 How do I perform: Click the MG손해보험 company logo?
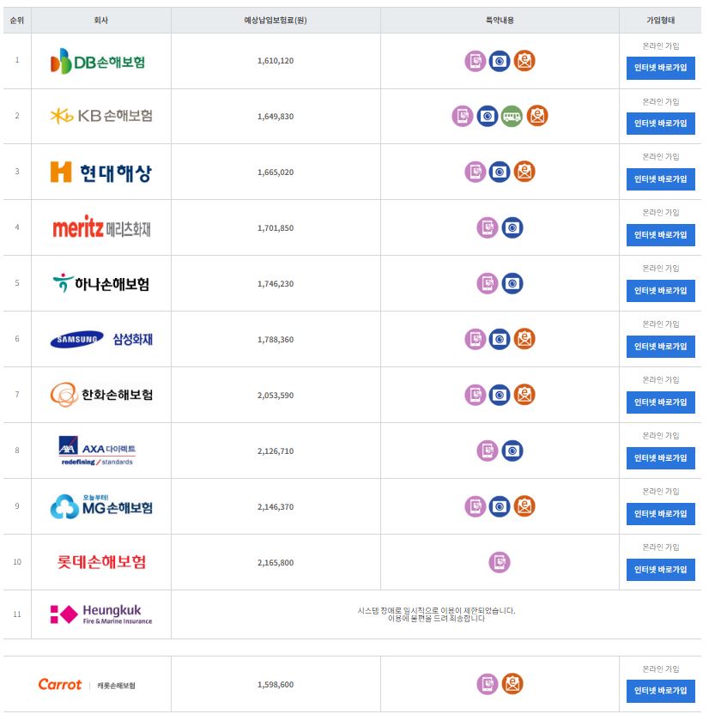[101, 506]
